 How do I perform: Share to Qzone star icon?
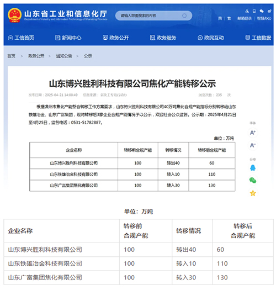(253, 193)
